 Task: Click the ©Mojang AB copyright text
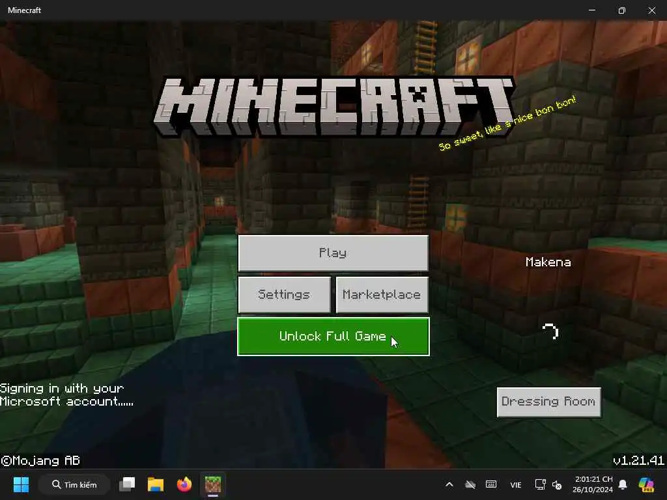[40, 460]
